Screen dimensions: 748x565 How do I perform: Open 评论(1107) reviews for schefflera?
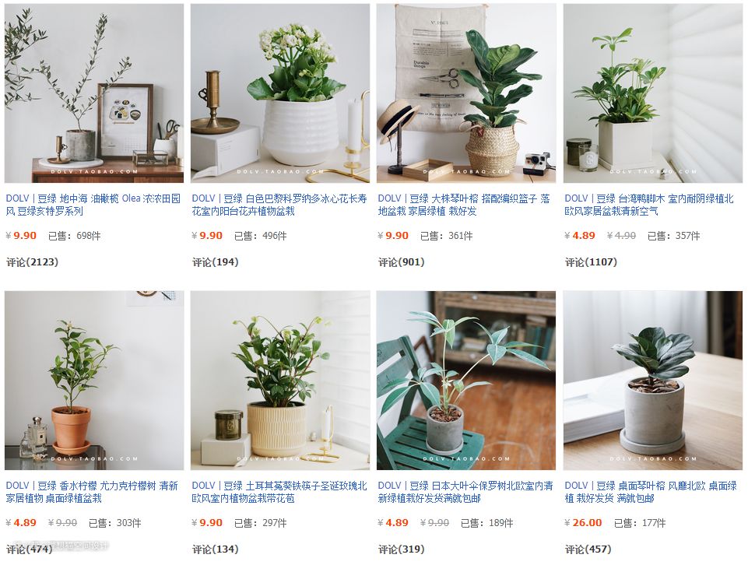click(591, 261)
